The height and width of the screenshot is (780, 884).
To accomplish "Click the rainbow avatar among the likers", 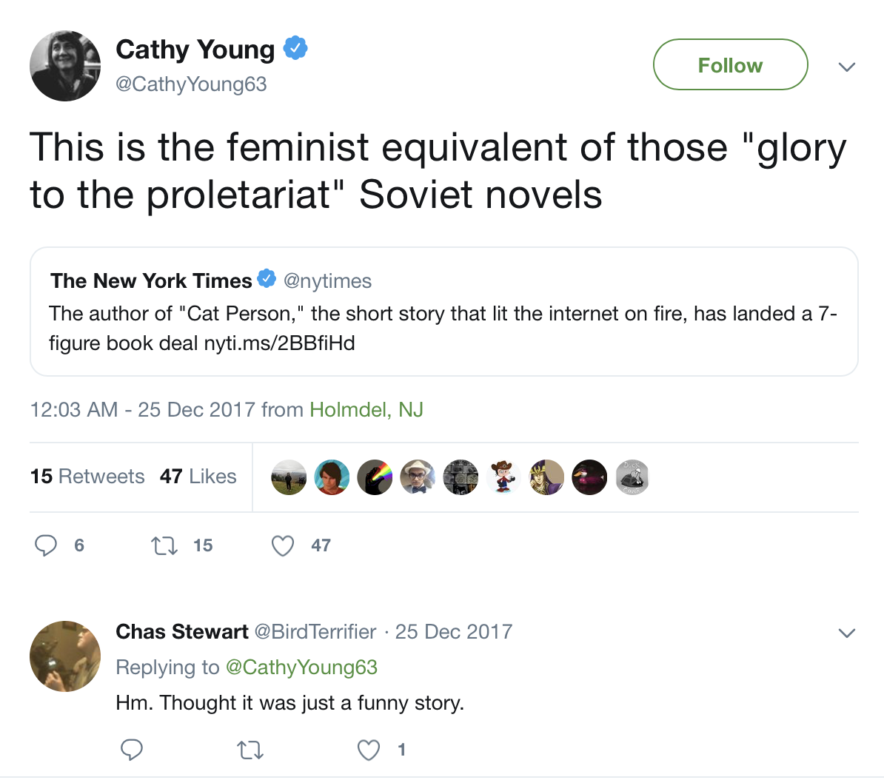I will [375, 477].
